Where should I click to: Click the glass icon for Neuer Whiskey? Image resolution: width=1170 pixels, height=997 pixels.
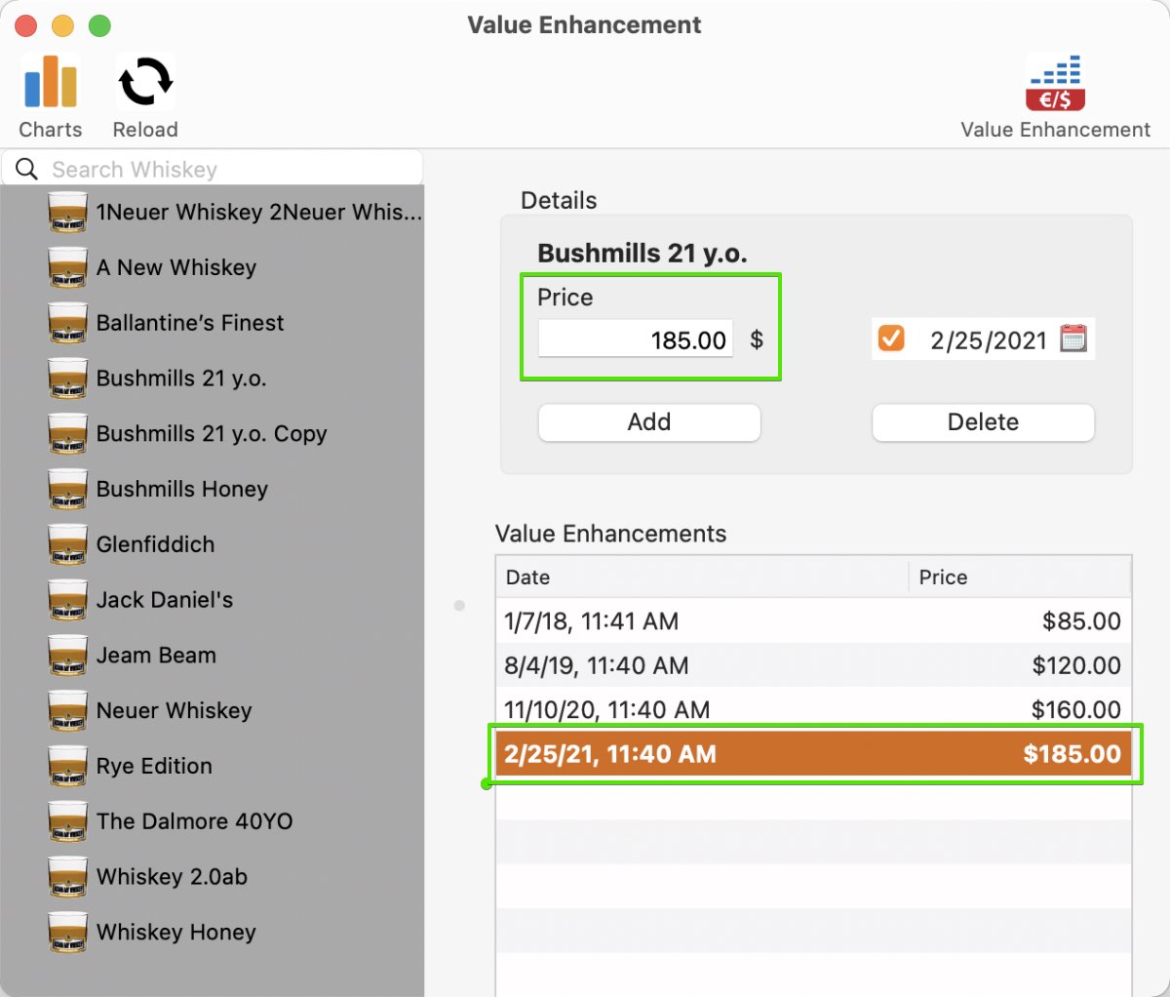[68, 710]
